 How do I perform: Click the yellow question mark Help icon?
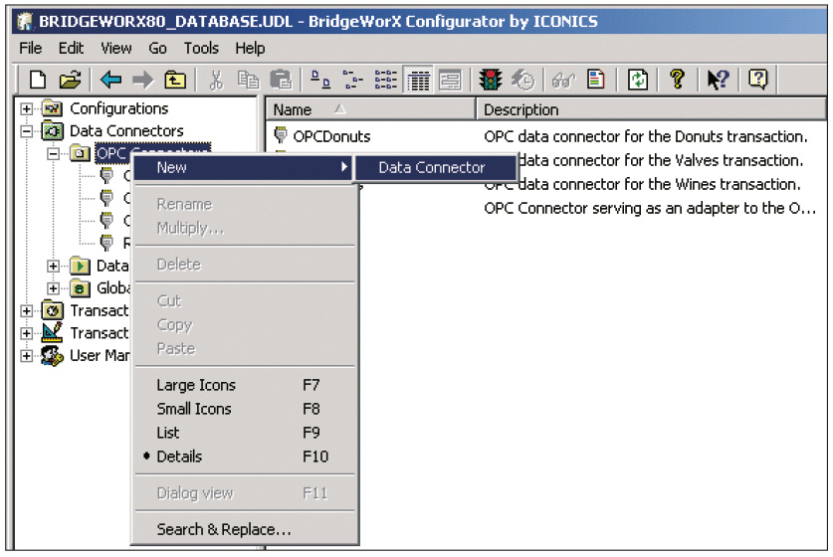pos(677,81)
